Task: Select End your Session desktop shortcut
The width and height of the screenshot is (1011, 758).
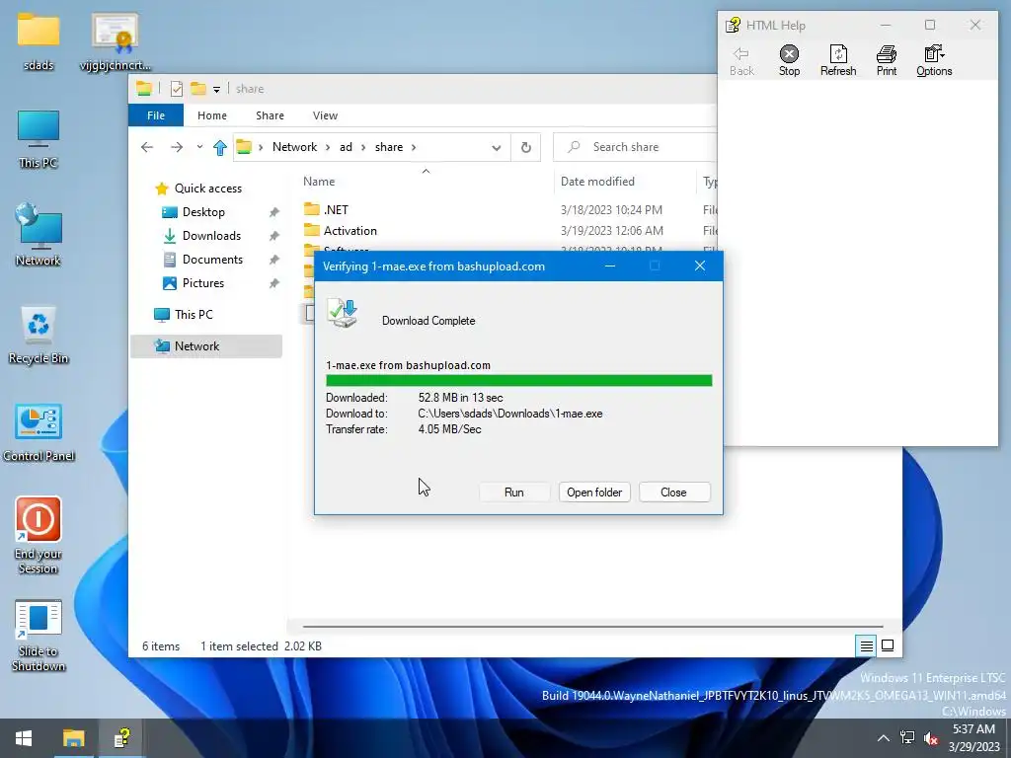Action: (39, 535)
